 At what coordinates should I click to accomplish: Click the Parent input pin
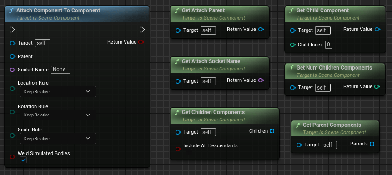coord(13,56)
